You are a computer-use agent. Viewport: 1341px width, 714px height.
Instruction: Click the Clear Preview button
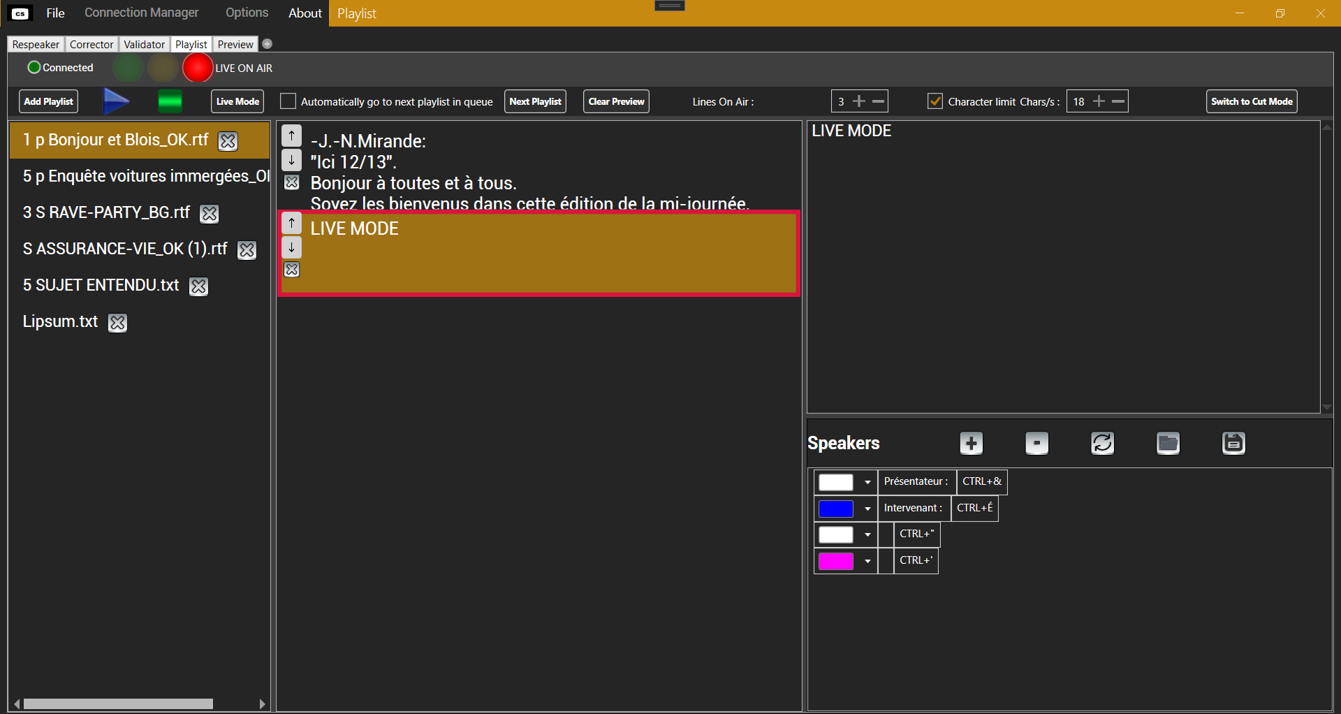click(x=616, y=101)
